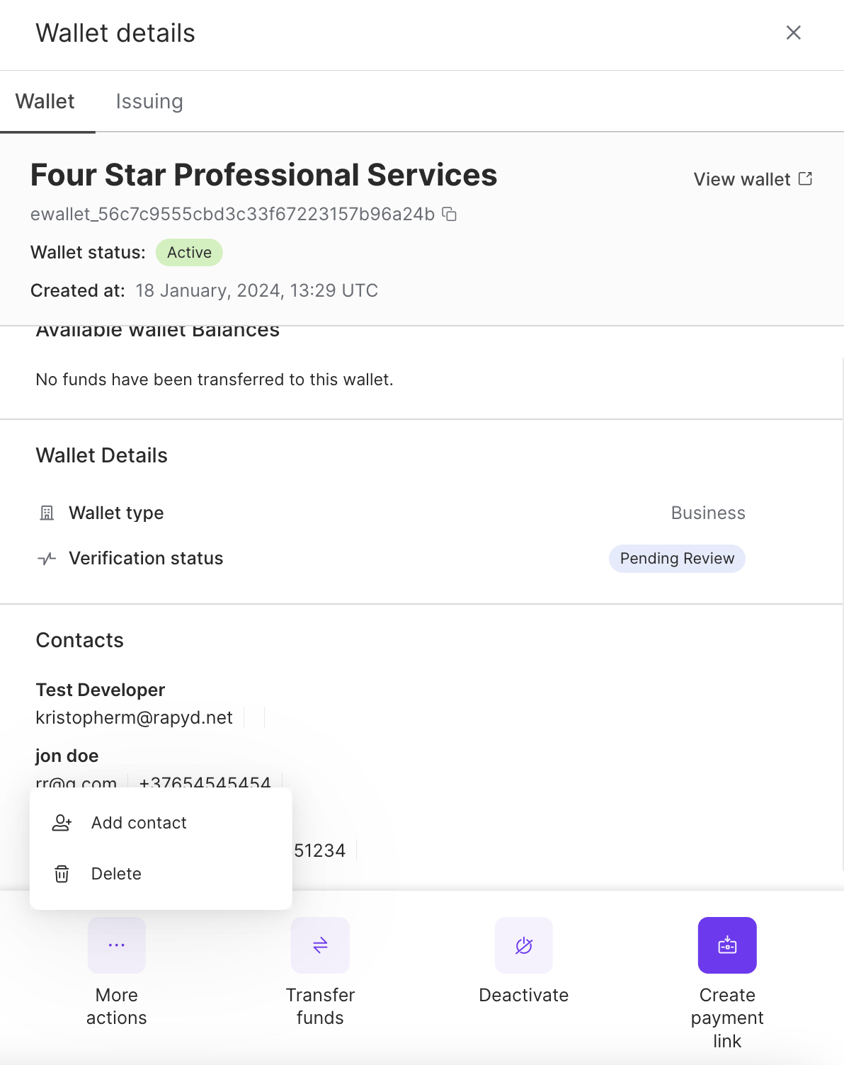Click the kristopherm@rapyd.net contact email
844x1065 pixels.
135,717
